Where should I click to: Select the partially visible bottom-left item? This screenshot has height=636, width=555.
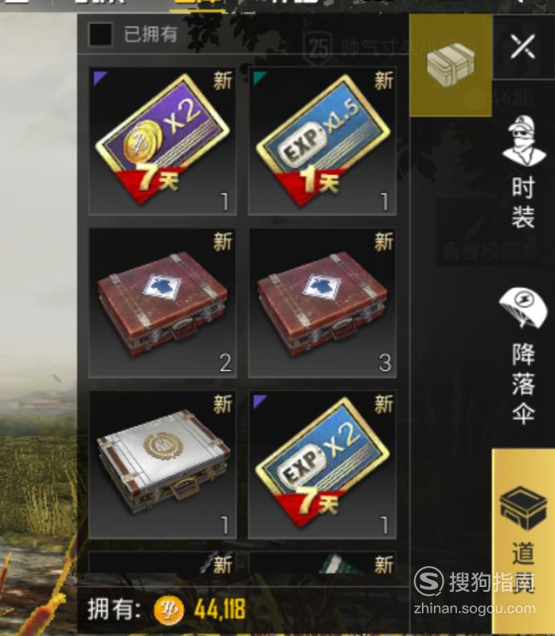163,563
